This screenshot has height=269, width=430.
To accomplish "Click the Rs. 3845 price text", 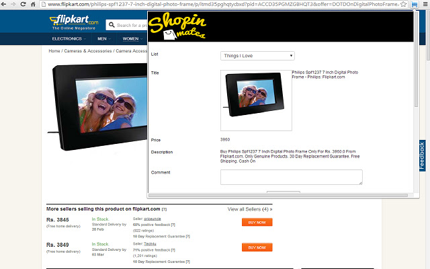I will [58, 220].
